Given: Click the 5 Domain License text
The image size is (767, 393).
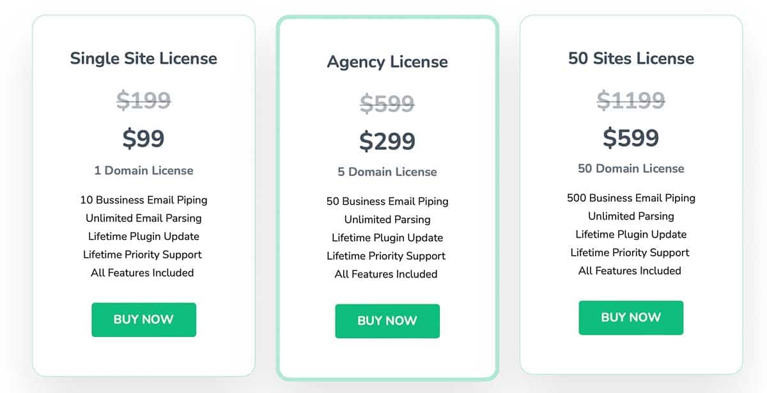Looking at the screenshot, I should click(387, 172).
